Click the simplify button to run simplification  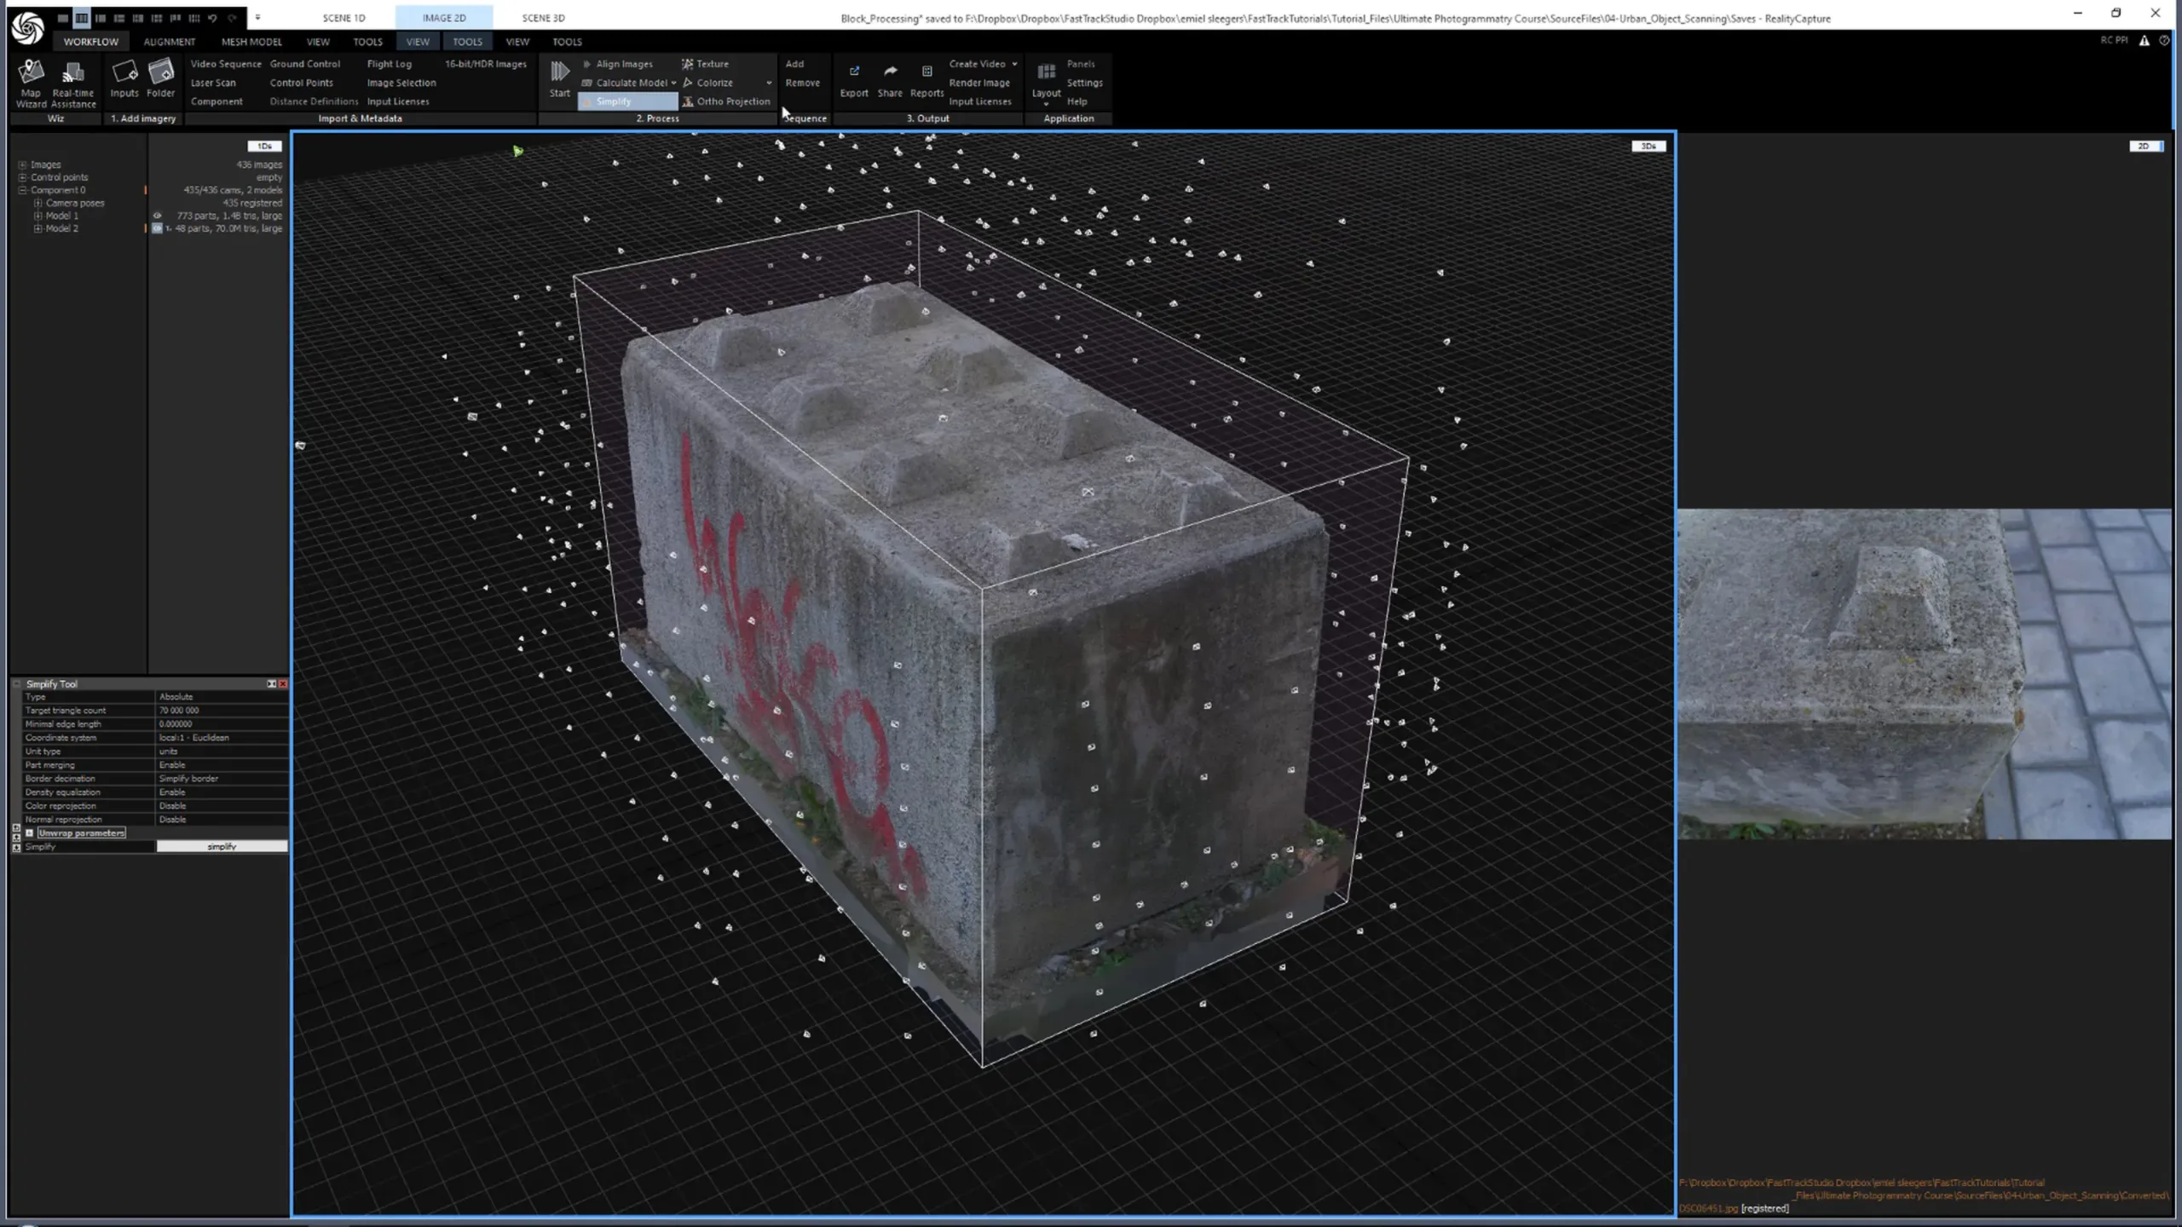click(222, 846)
